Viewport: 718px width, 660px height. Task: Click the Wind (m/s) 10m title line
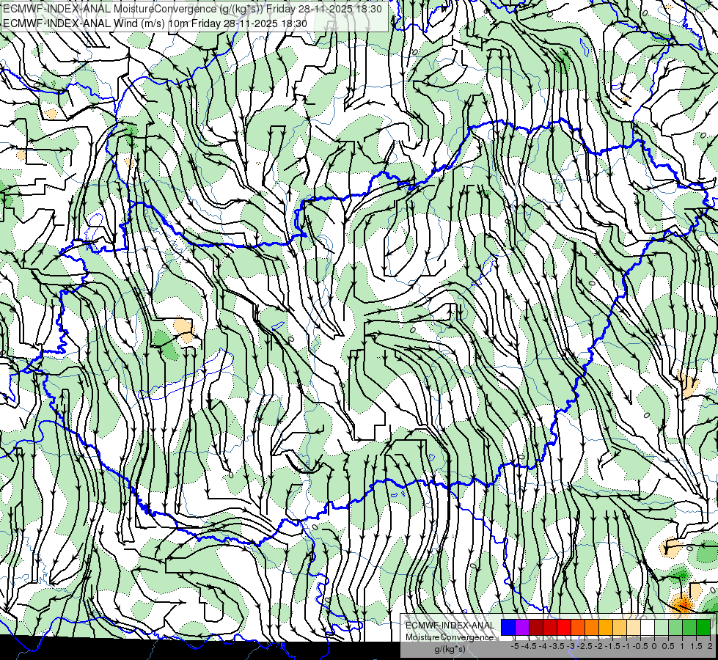[x=155, y=23]
